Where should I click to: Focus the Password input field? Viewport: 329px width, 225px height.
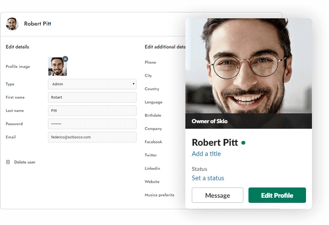(92, 124)
